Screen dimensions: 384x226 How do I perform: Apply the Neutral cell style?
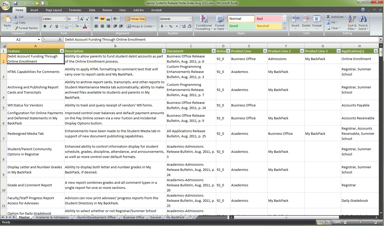coord(268,26)
